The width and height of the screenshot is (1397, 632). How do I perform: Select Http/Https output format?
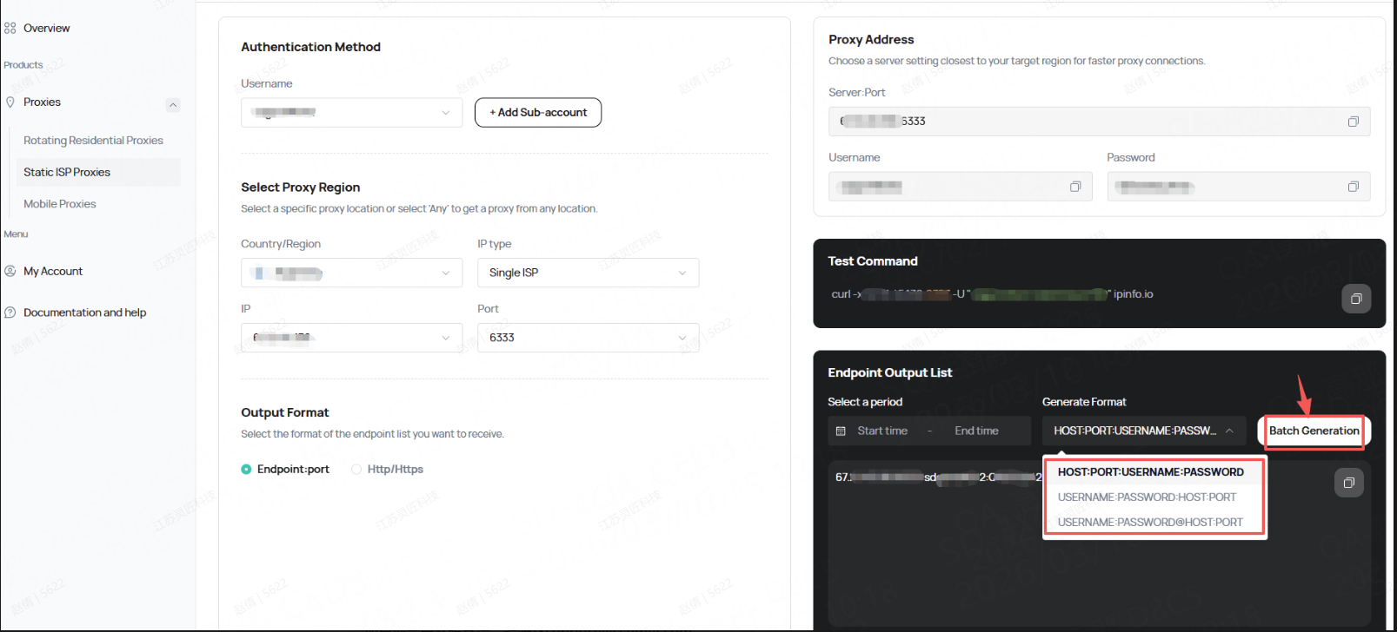point(356,470)
